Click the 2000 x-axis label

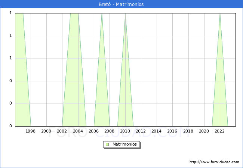tap(46, 131)
